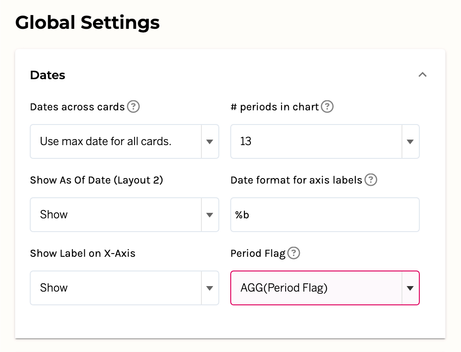Open help for Date format for axis labels
This screenshot has height=352, width=461.
[371, 180]
